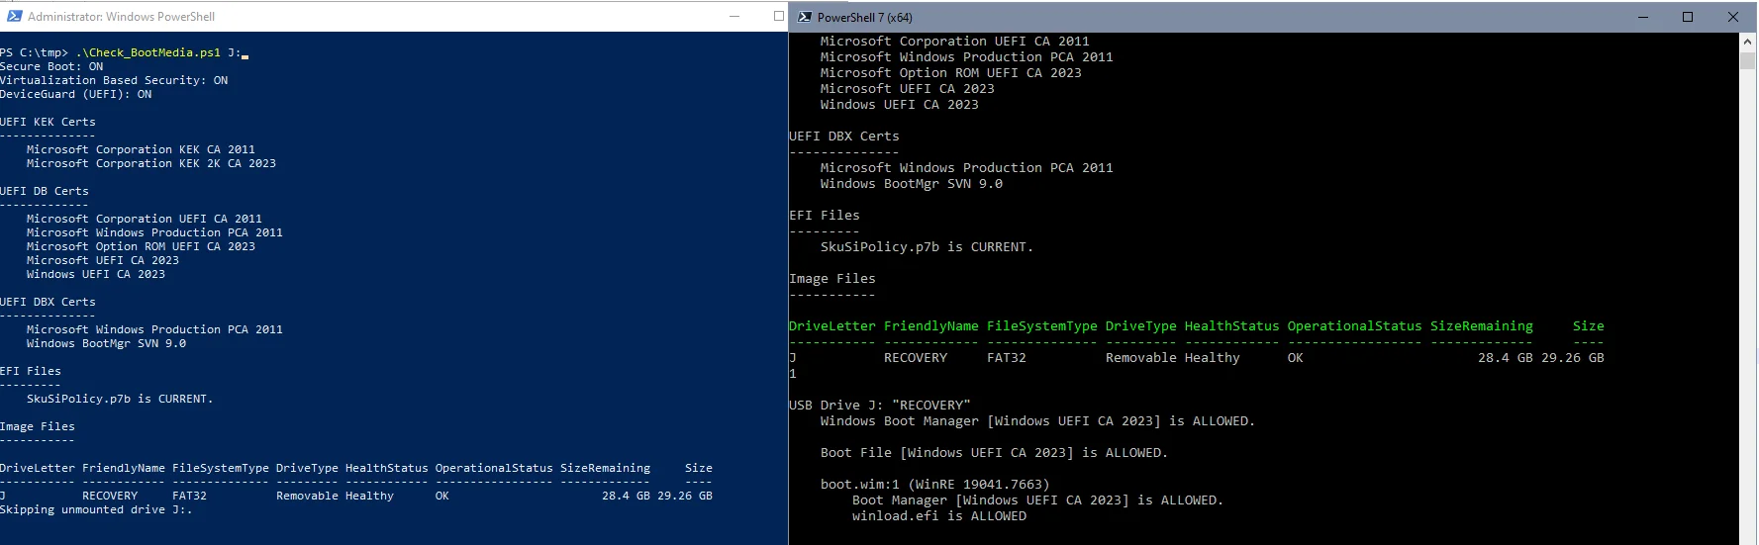Click 'UEFI DBX Certs' heading in PowerShell 7

click(x=844, y=136)
